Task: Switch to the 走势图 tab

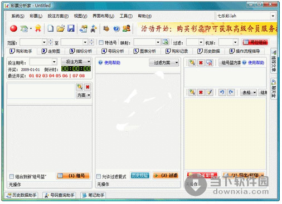Action: pos(51,51)
